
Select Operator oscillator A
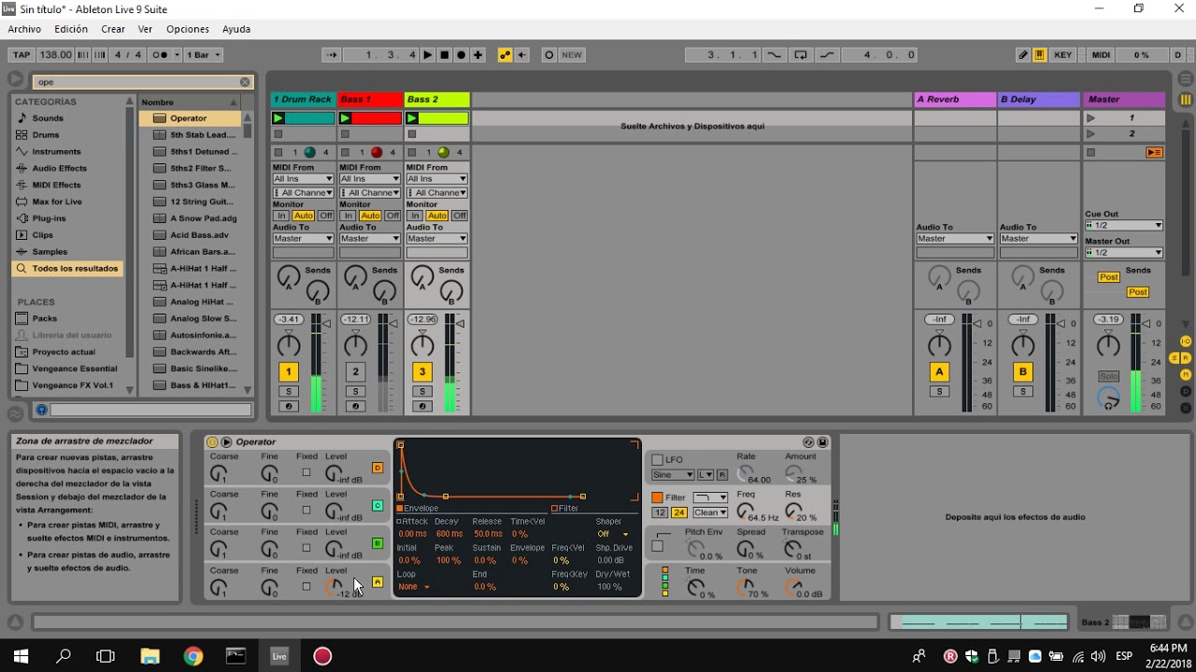(x=377, y=581)
